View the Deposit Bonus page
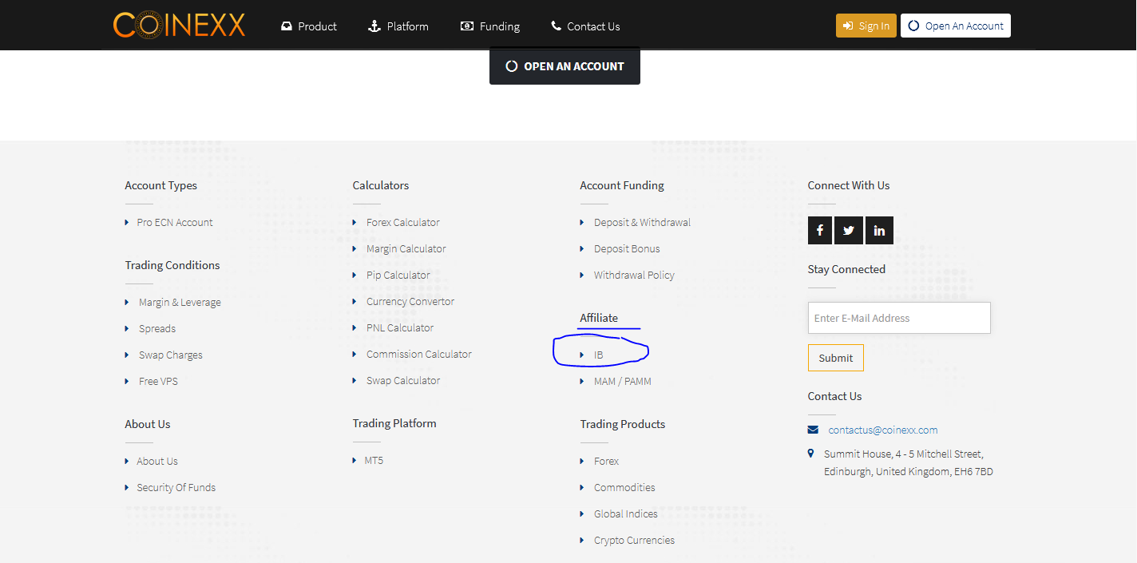This screenshot has height=563, width=1137. 627,248
